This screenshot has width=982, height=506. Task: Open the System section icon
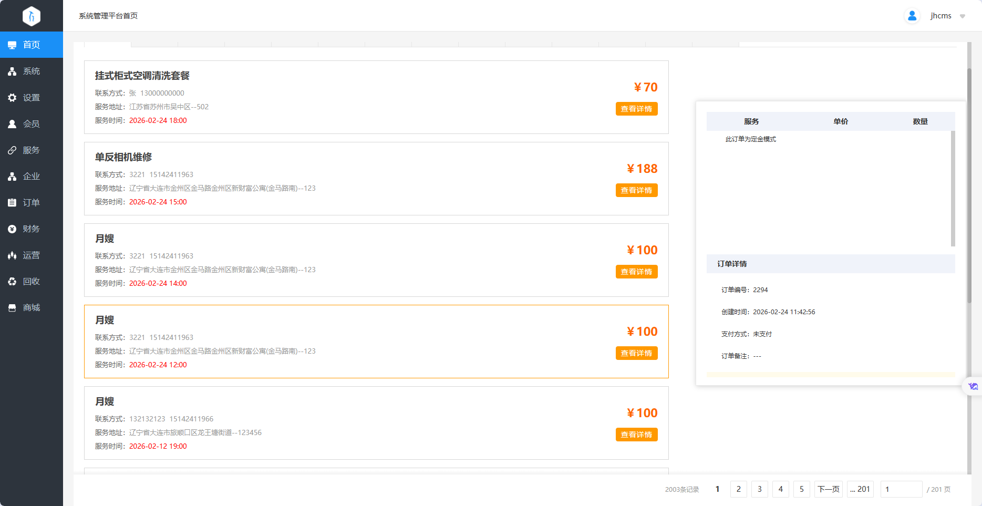(x=12, y=71)
